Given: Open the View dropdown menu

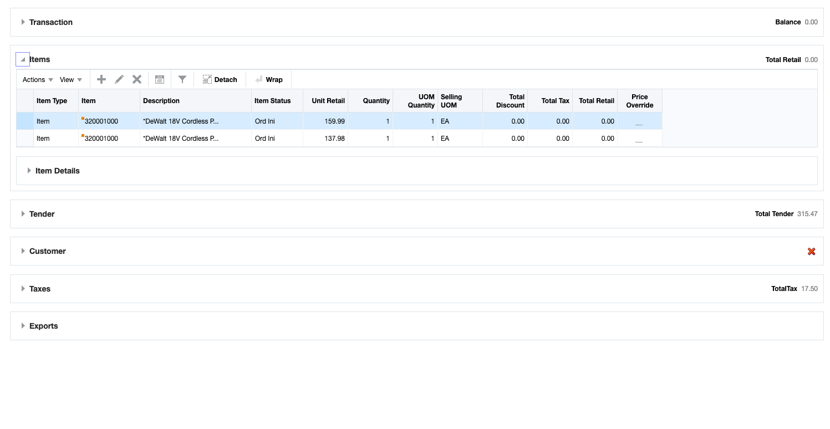Looking at the screenshot, I should click(x=70, y=79).
